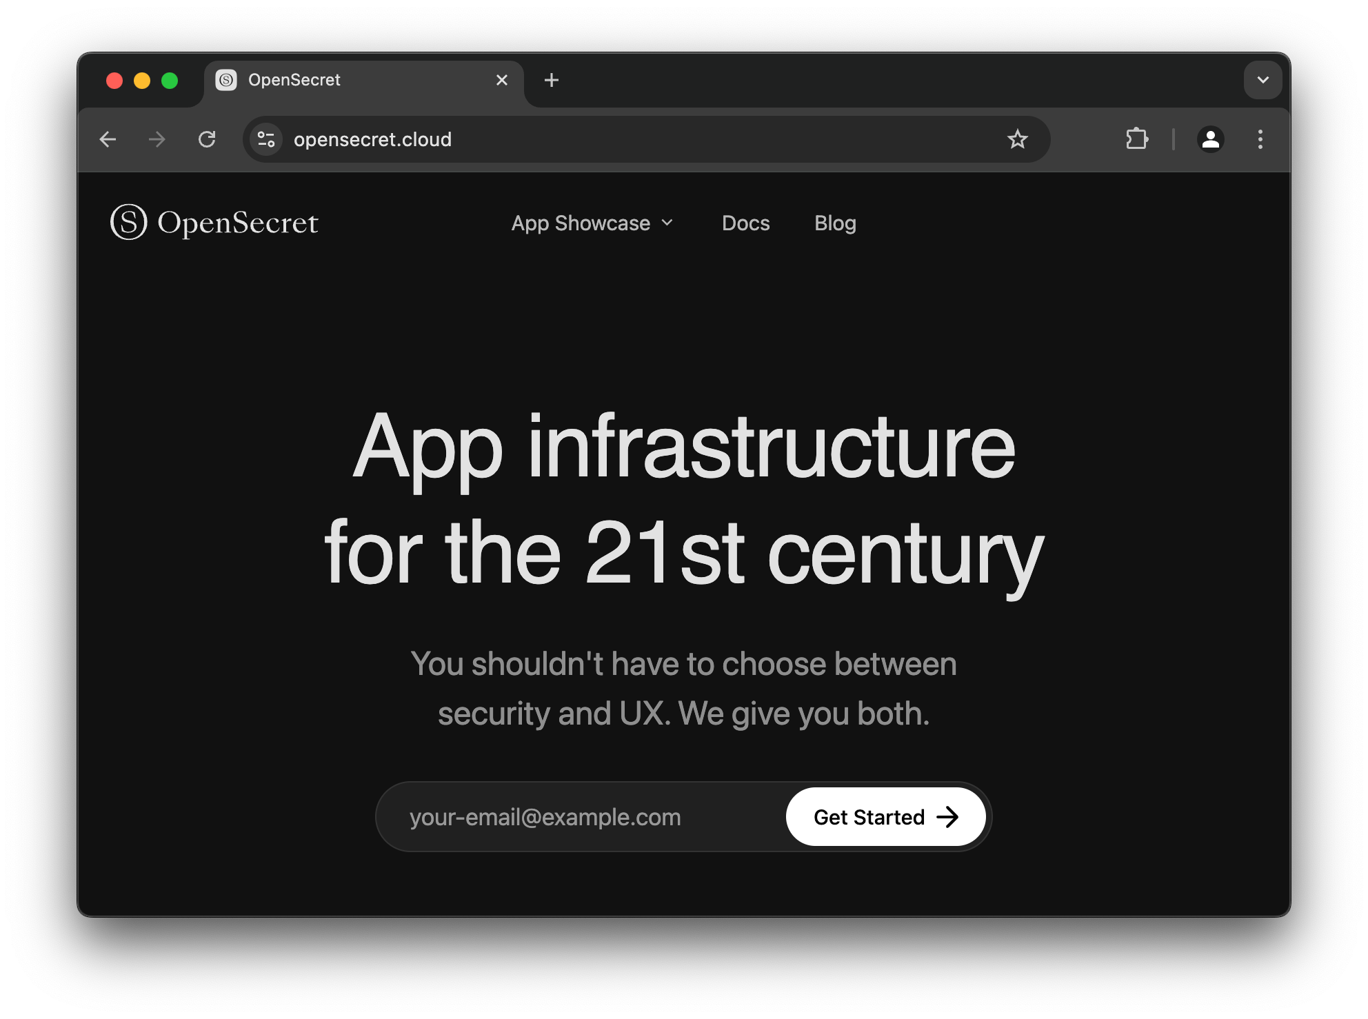Viewport: 1368px width, 1019px height.
Task: Click the opensecret.cloud address bar
Action: tap(621, 139)
